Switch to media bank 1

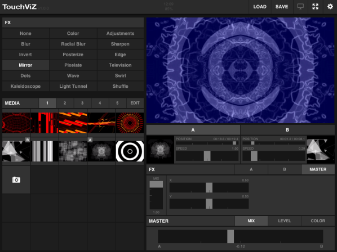(47, 103)
